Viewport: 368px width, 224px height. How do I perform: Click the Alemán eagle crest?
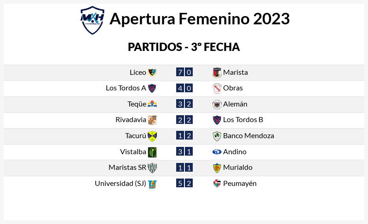[x=217, y=104]
